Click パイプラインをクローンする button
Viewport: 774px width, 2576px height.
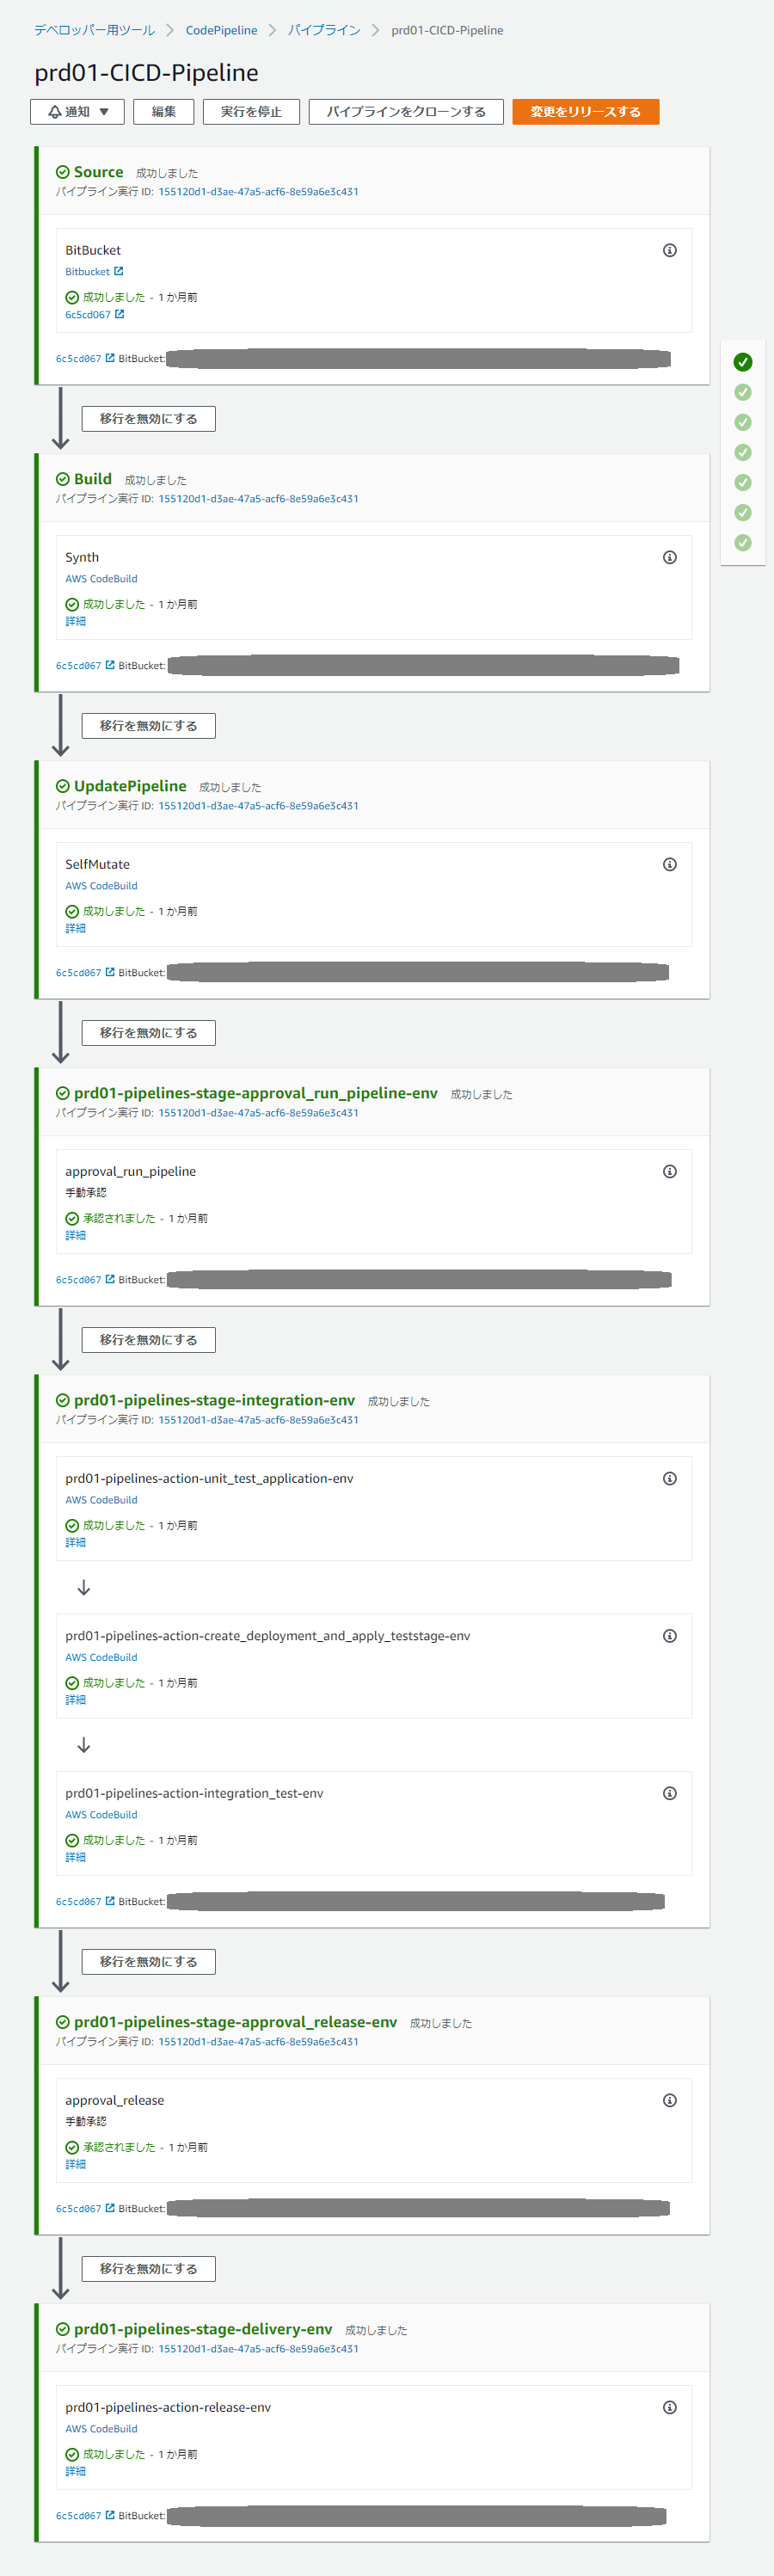click(x=405, y=112)
